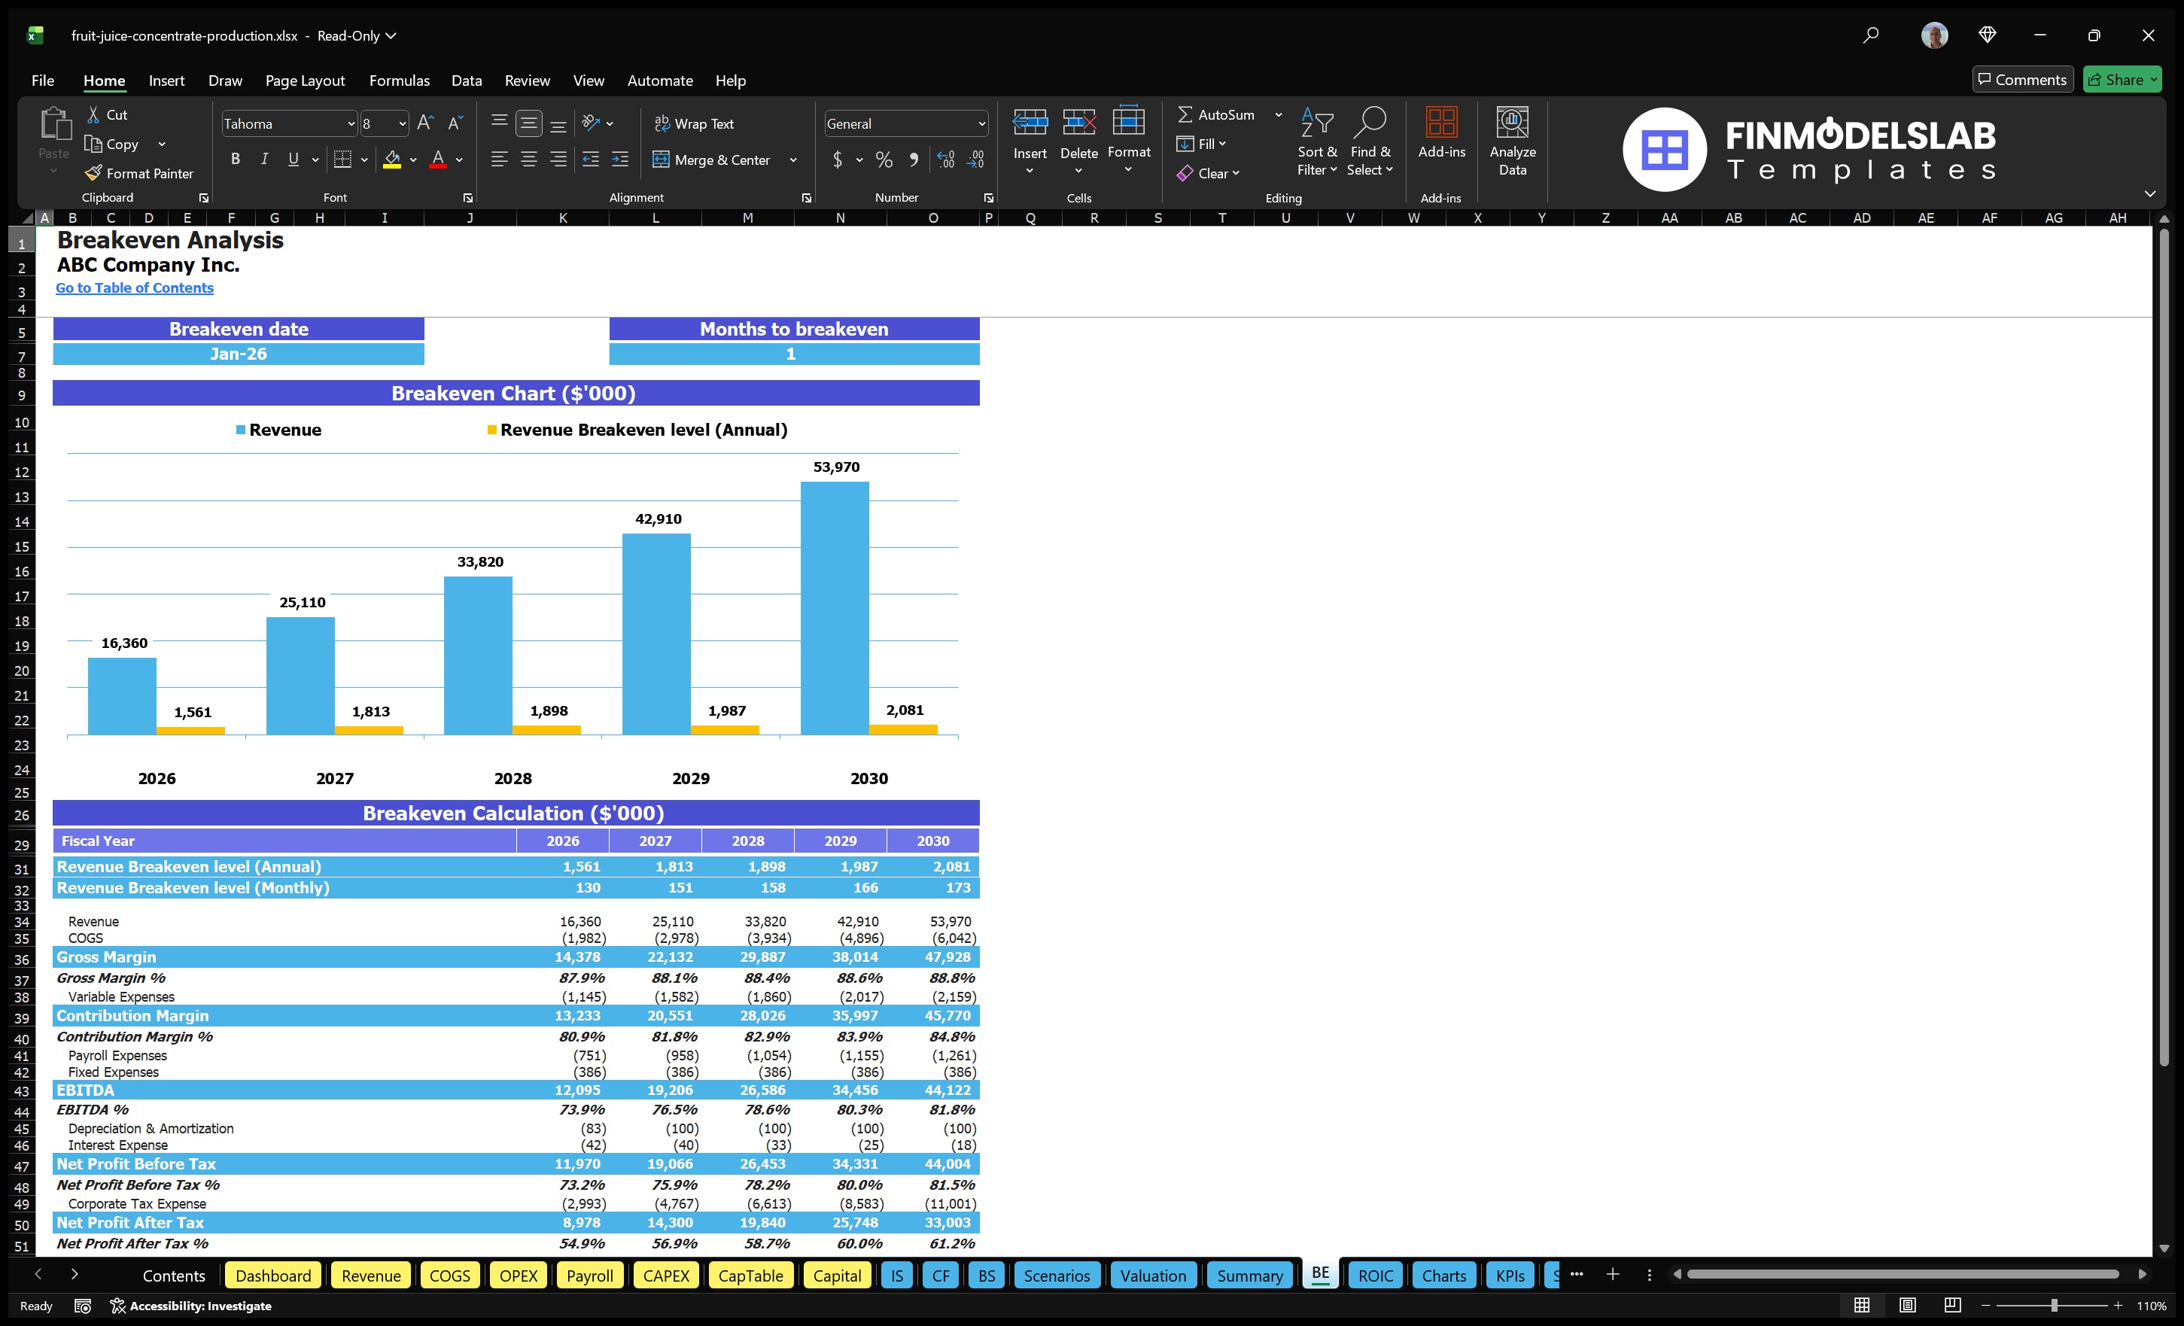Click the Sort & Filter icon
This screenshot has height=1326, width=2184.
[1317, 140]
